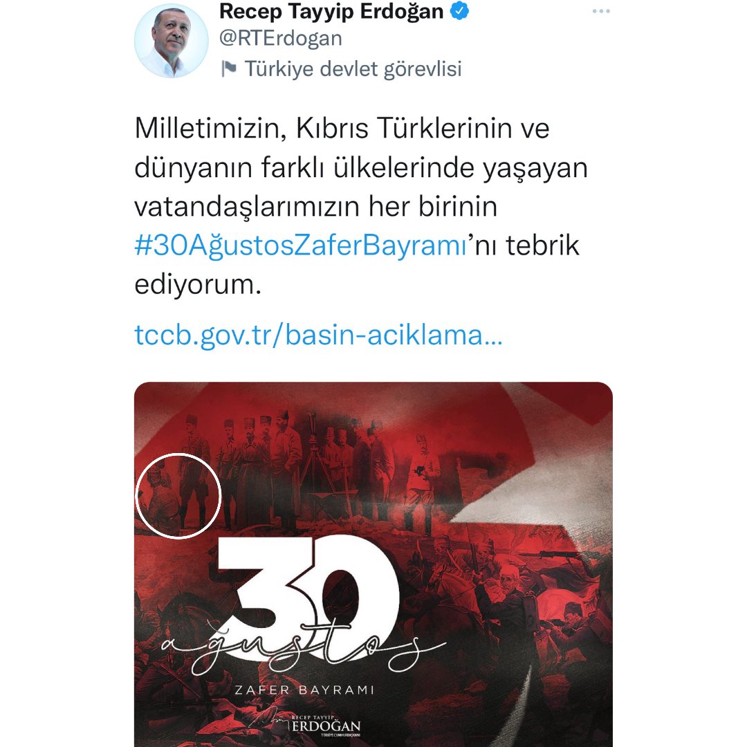Click the flag icon beside government label

(x=229, y=68)
